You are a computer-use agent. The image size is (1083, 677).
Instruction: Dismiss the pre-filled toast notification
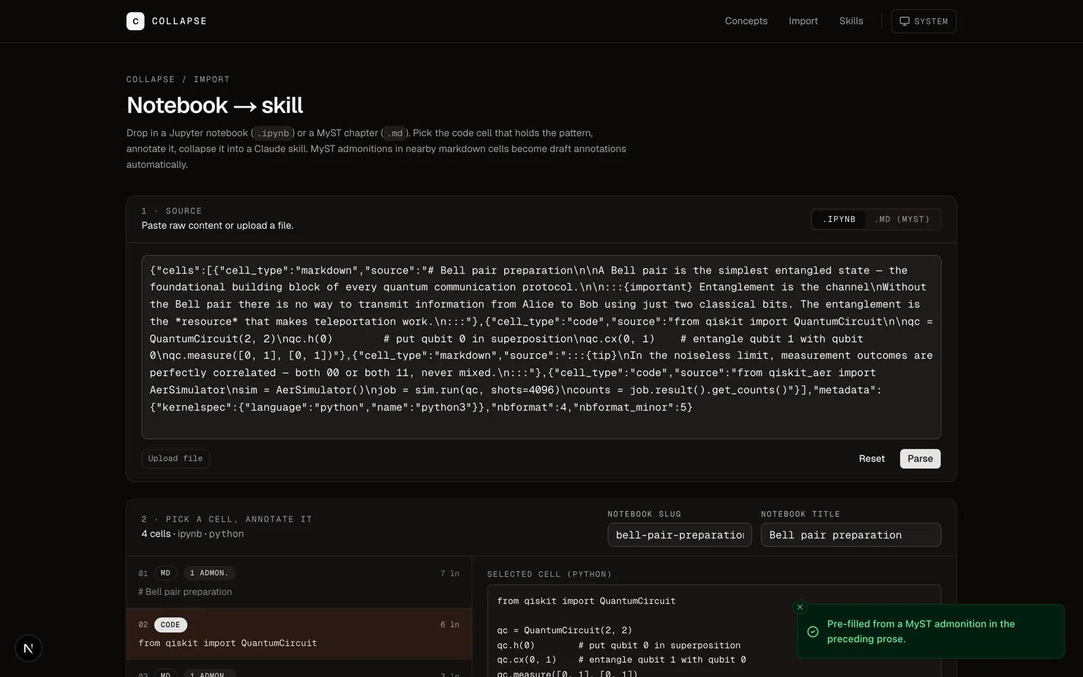coord(800,607)
